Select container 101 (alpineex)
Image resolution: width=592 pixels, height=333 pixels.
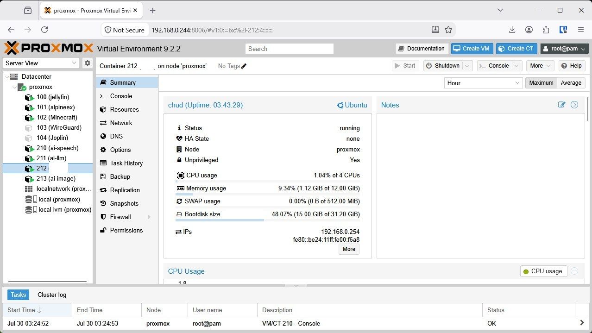click(55, 107)
